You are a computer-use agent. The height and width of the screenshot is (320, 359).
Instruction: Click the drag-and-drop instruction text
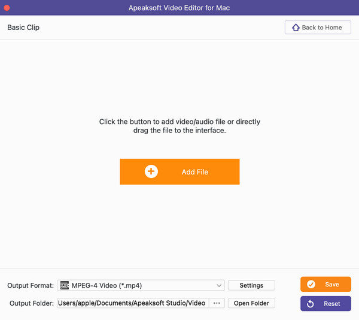coord(180,126)
